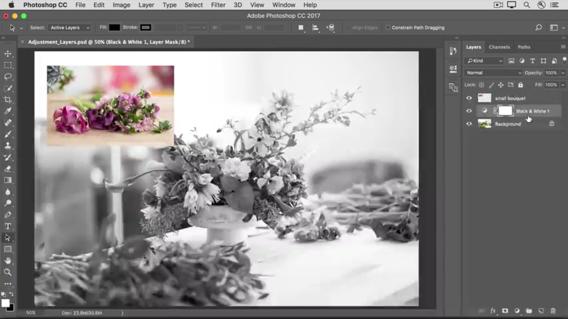Click the Black & White layer mask thumbnail

(x=505, y=111)
